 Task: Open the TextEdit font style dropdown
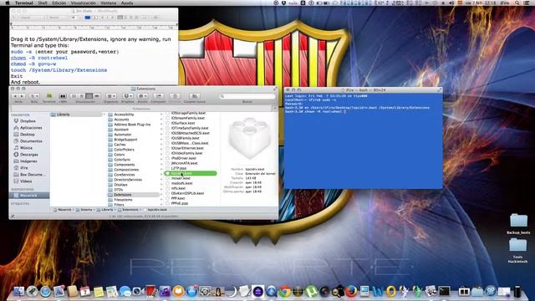[57, 18]
